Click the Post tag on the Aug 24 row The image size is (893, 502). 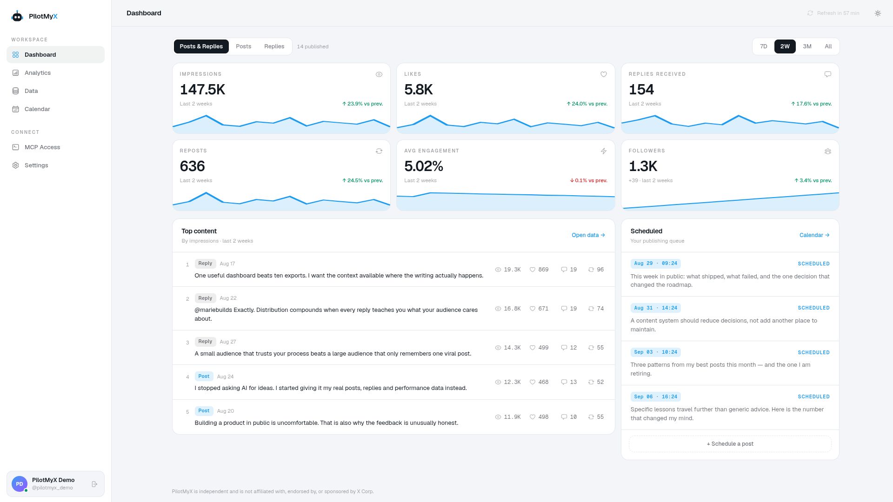click(204, 376)
